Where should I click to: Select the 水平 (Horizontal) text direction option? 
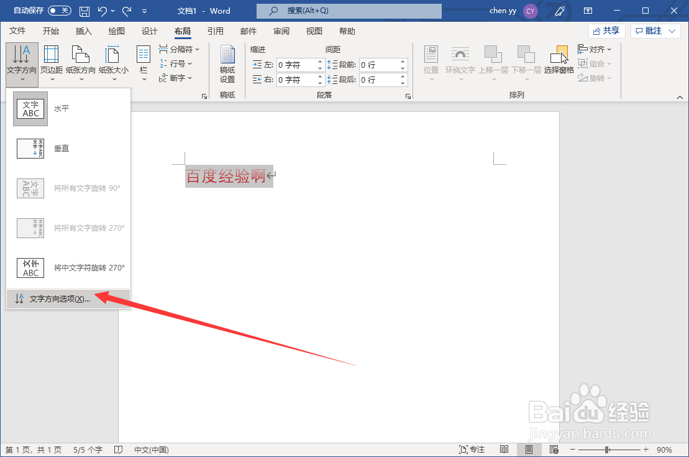62,108
